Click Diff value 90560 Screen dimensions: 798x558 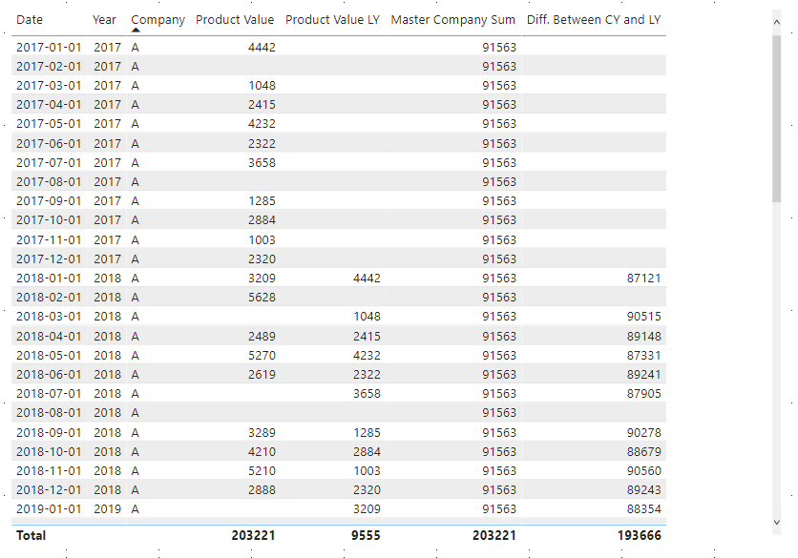[643, 471]
